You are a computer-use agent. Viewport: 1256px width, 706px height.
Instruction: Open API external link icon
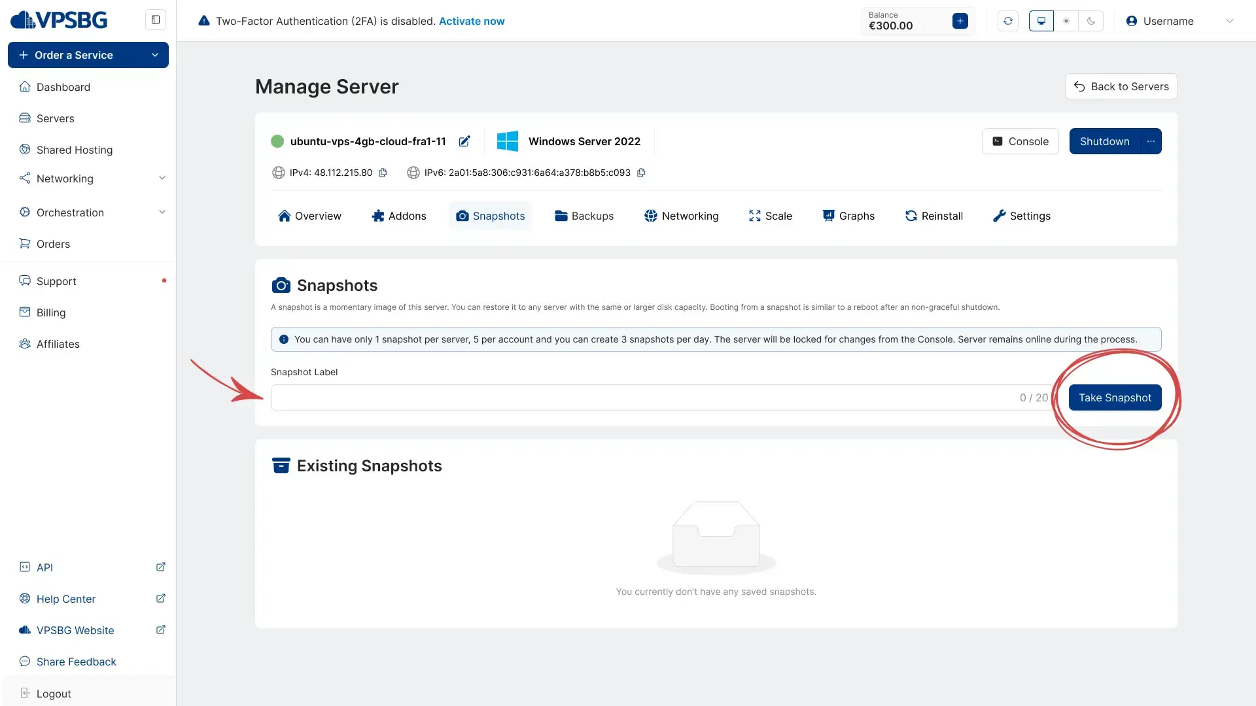[160, 567]
